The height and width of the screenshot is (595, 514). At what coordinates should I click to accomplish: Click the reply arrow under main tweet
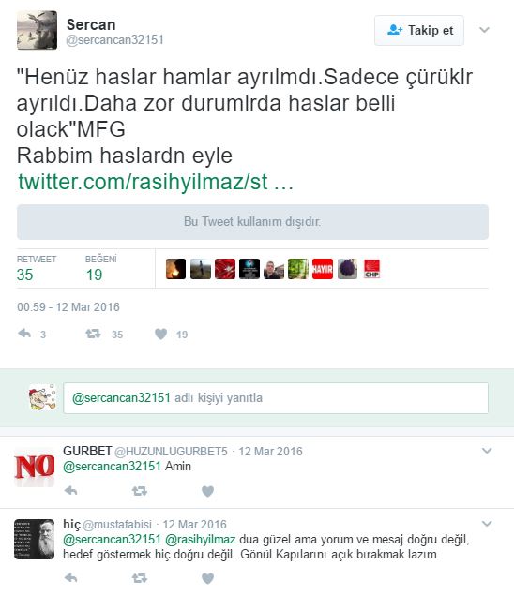pyautogui.click(x=24, y=334)
